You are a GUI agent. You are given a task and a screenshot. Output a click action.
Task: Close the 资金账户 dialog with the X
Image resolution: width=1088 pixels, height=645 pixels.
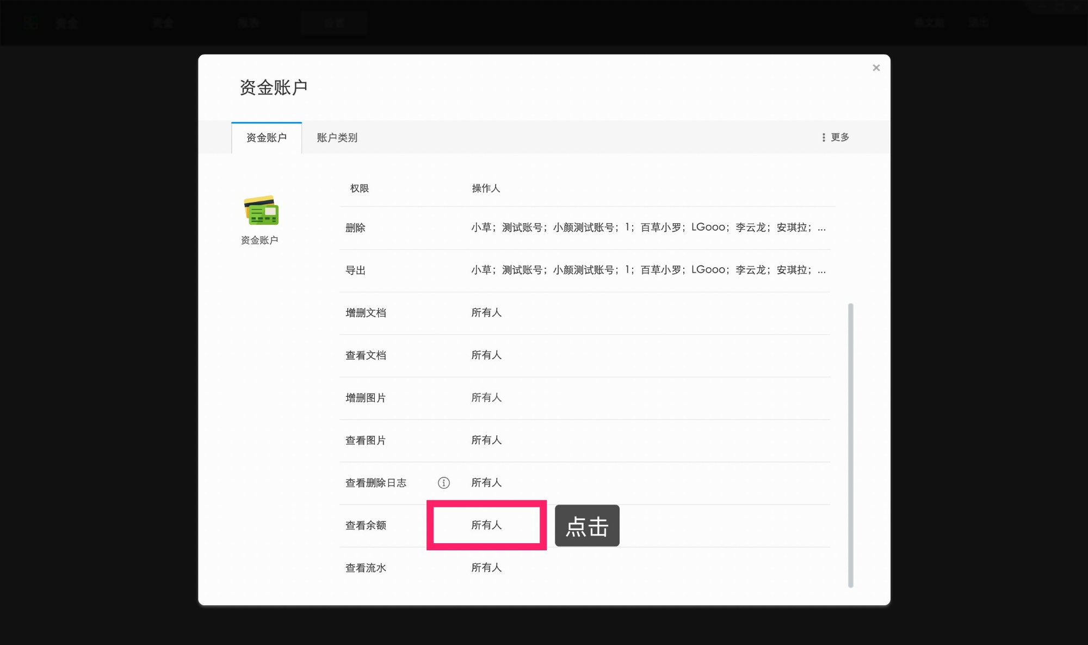point(876,67)
